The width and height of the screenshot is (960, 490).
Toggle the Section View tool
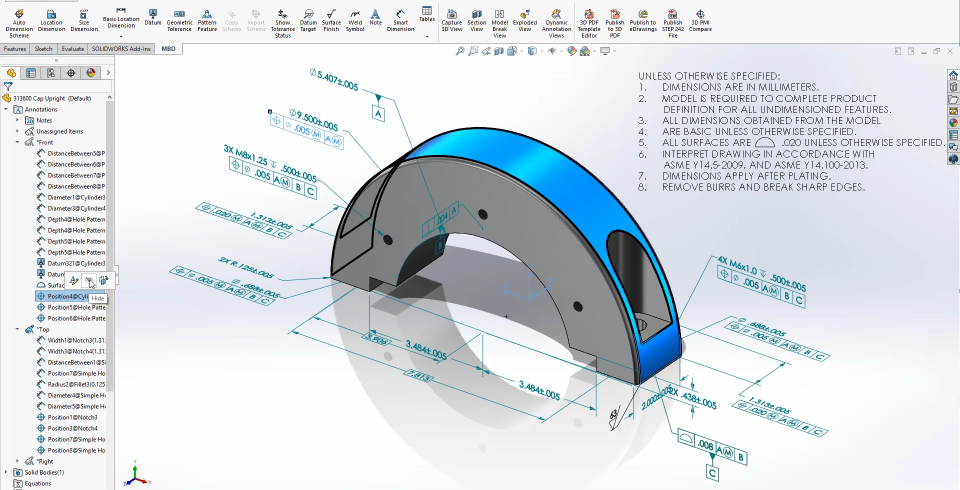pyautogui.click(x=476, y=20)
